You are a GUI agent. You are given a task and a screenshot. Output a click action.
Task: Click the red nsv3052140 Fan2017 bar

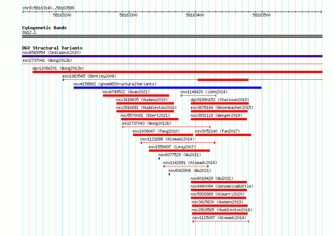223,135
